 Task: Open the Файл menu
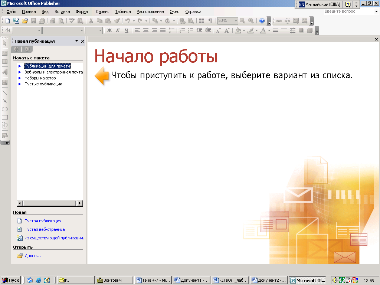tap(11, 12)
